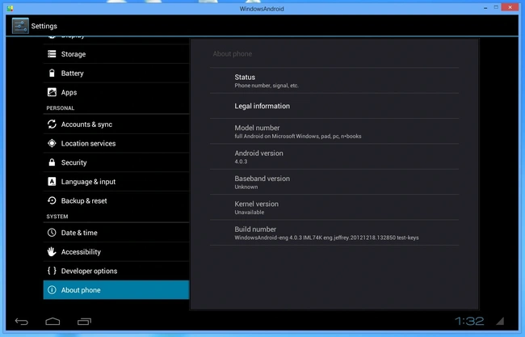The image size is (525, 337).
Task: Tap the Recent apps navigation button
Action: click(x=84, y=322)
